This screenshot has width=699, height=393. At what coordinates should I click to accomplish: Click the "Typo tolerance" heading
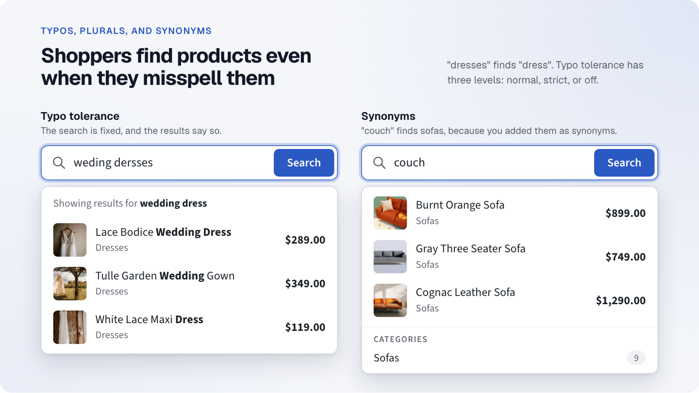tap(80, 116)
